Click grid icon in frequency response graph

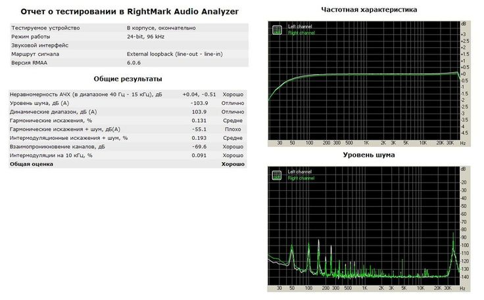[277, 30]
